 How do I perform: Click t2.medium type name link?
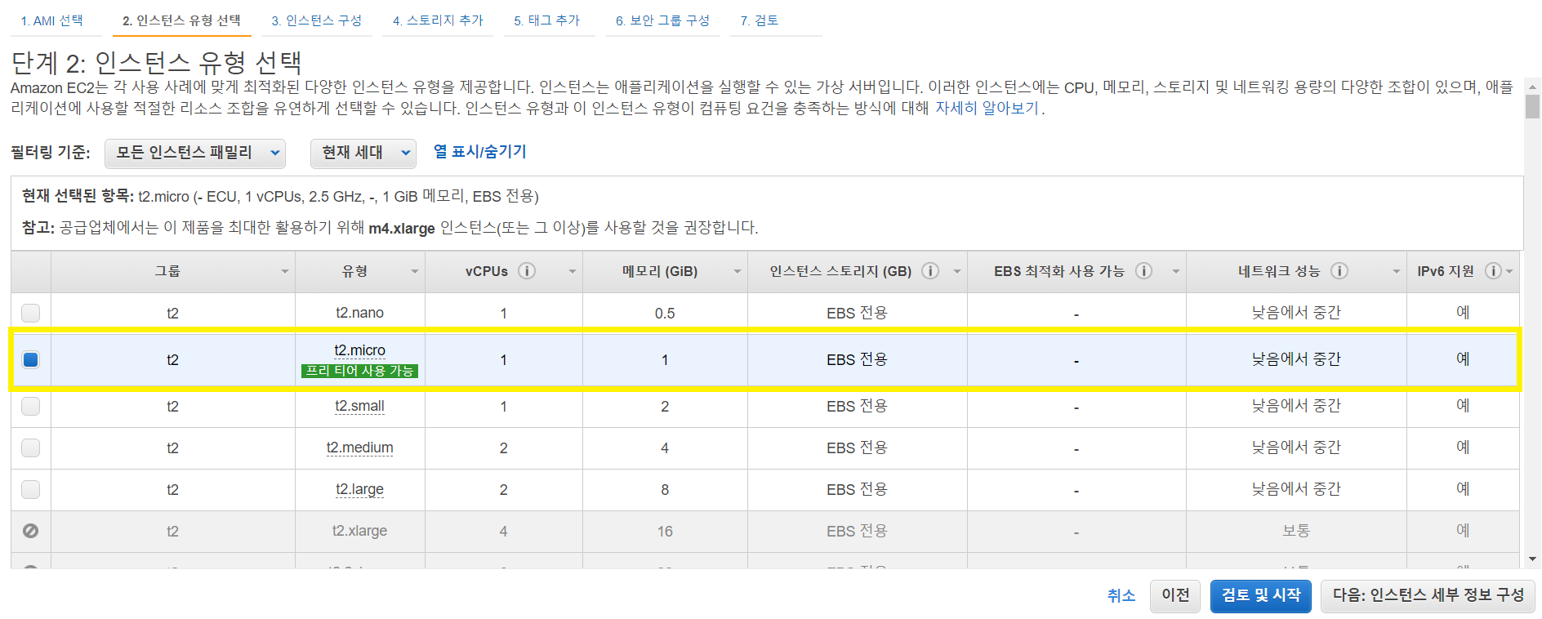point(359,448)
